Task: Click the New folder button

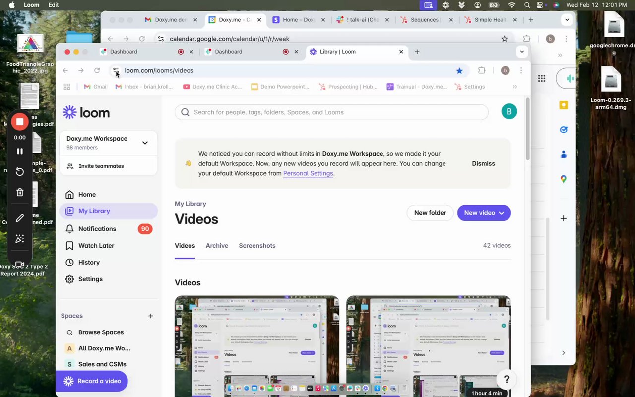Action: (x=430, y=213)
